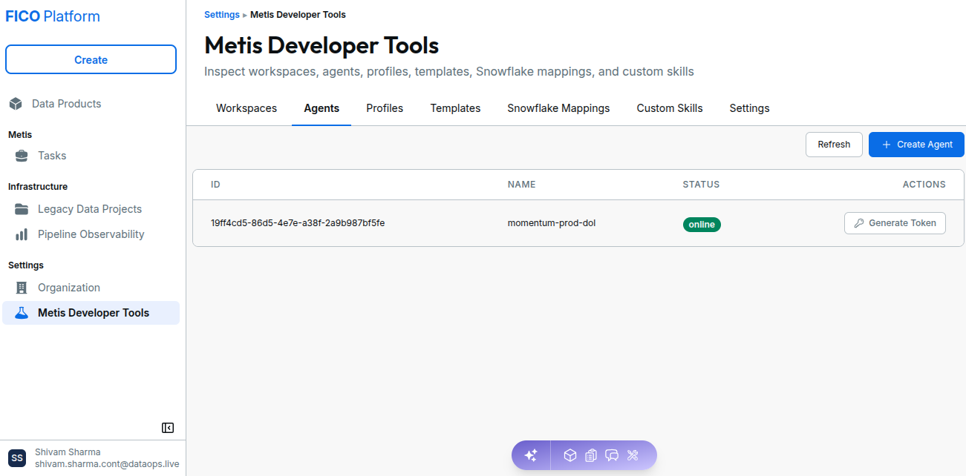Go to the Templates tab
Image resolution: width=966 pixels, height=476 pixels.
pos(455,108)
